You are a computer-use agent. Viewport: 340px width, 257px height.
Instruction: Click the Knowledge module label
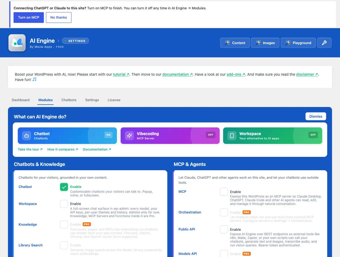(x=28, y=224)
